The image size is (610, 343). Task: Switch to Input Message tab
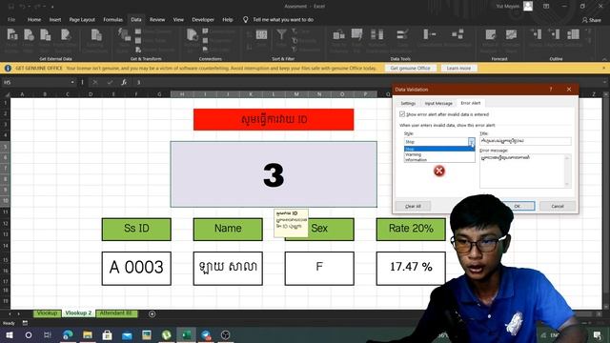pyautogui.click(x=438, y=103)
